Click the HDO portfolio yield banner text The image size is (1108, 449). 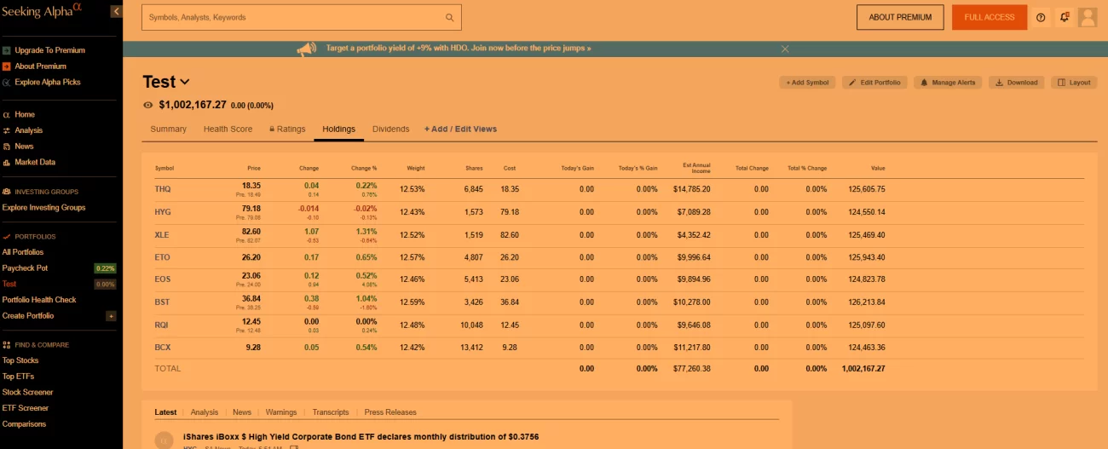(459, 49)
